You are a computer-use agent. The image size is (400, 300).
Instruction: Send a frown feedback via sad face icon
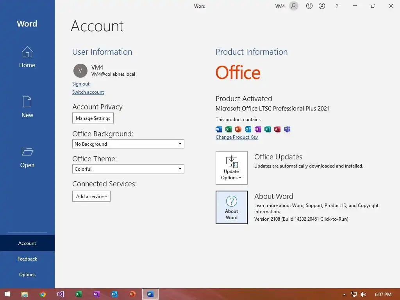(x=322, y=6)
